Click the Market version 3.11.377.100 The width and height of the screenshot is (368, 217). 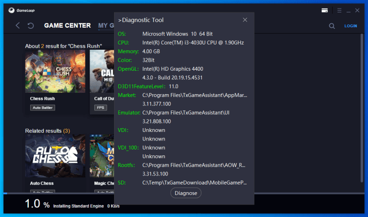coord(157,104)
